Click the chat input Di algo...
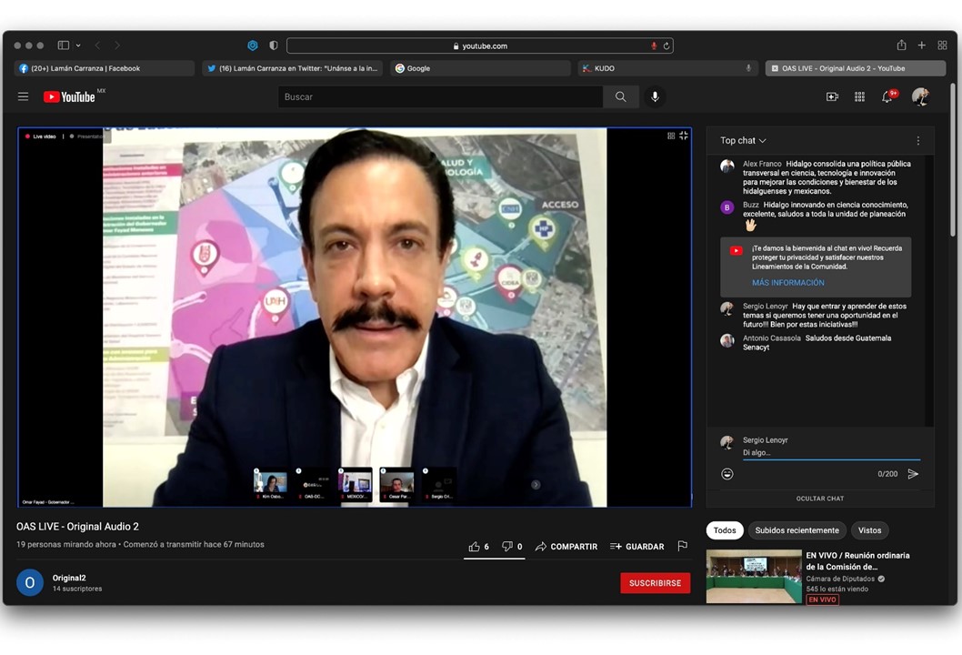The width and height of the screenshot is (962, 655). coord(831,452)
